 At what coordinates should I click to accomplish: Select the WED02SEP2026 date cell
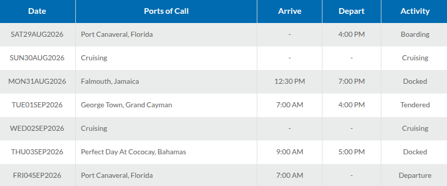(x=37, y=129)
